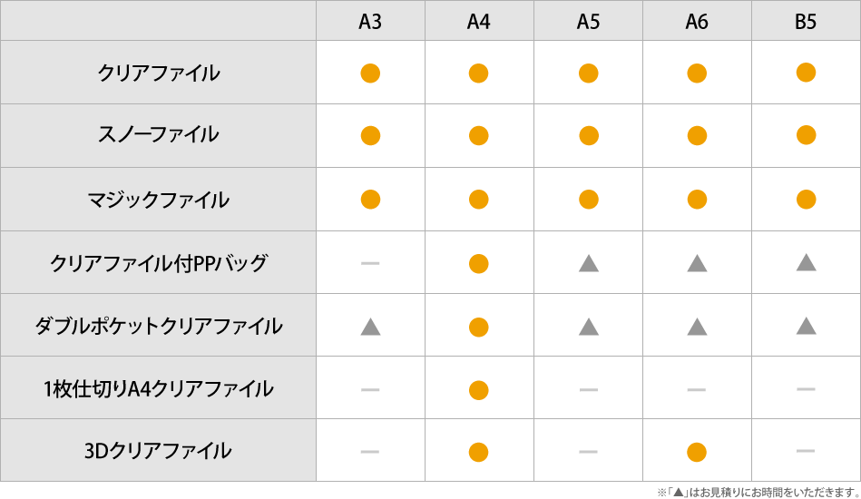Screen dimensions: 861x499
Task: Select the gray triangle for ダブルポケットクリアファイル B5
Action: 806,326
